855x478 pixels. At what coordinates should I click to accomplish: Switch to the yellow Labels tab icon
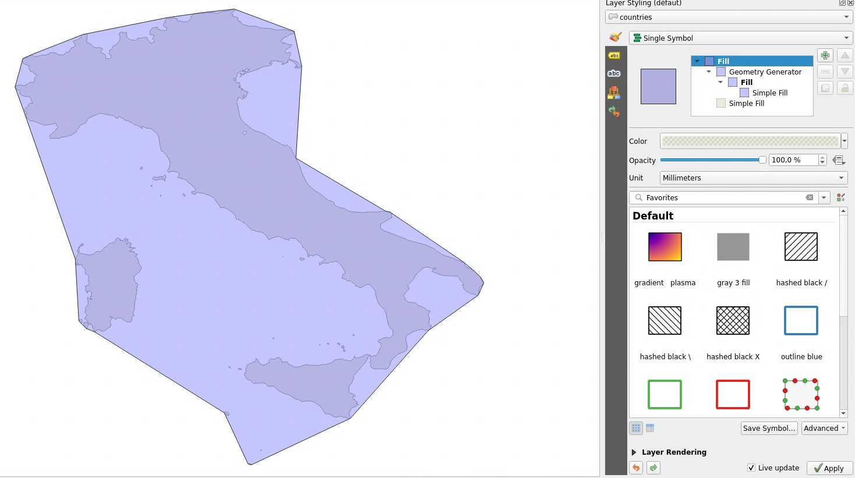pyautogui.click(x=614, y=55)
